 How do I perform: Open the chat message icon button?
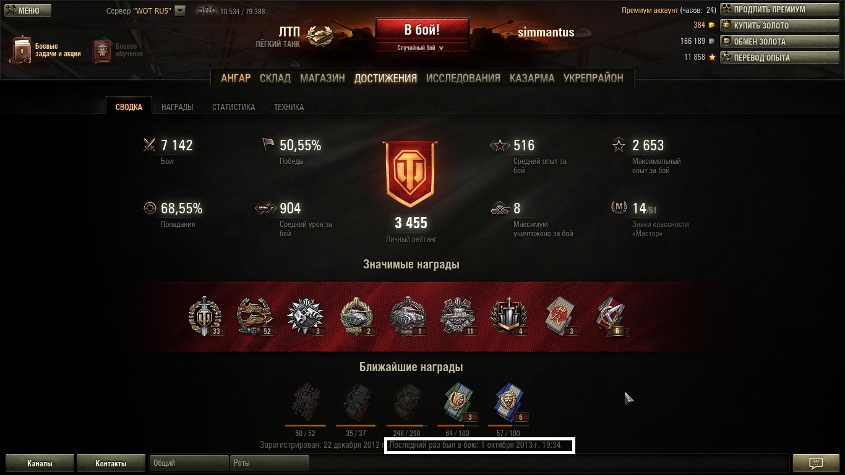pyautogui.click(x=815, y=463)
